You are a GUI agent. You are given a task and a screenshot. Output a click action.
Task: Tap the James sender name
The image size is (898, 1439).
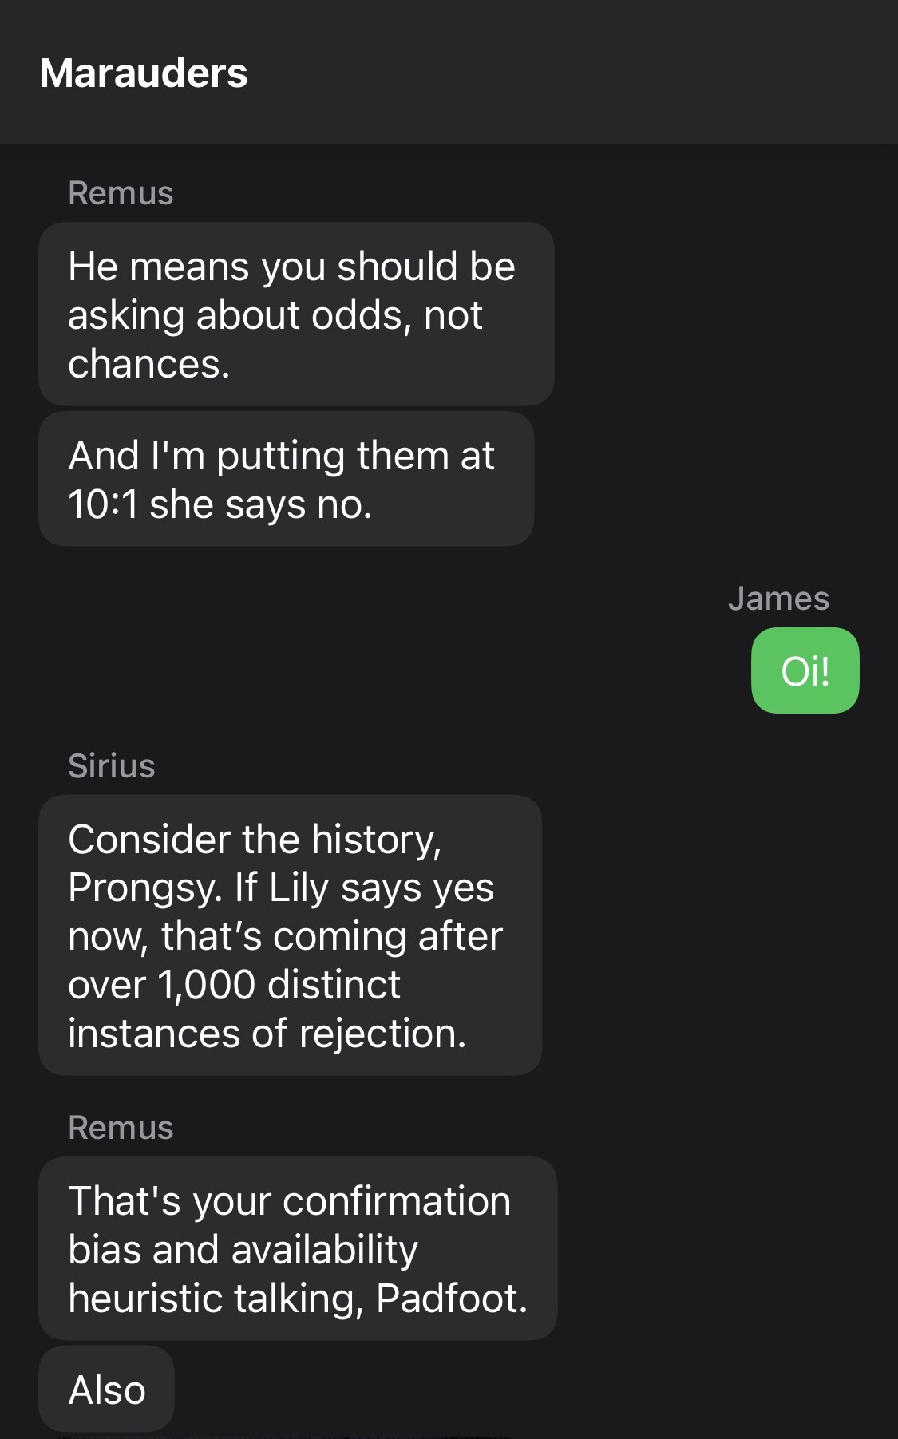[778, 599]
